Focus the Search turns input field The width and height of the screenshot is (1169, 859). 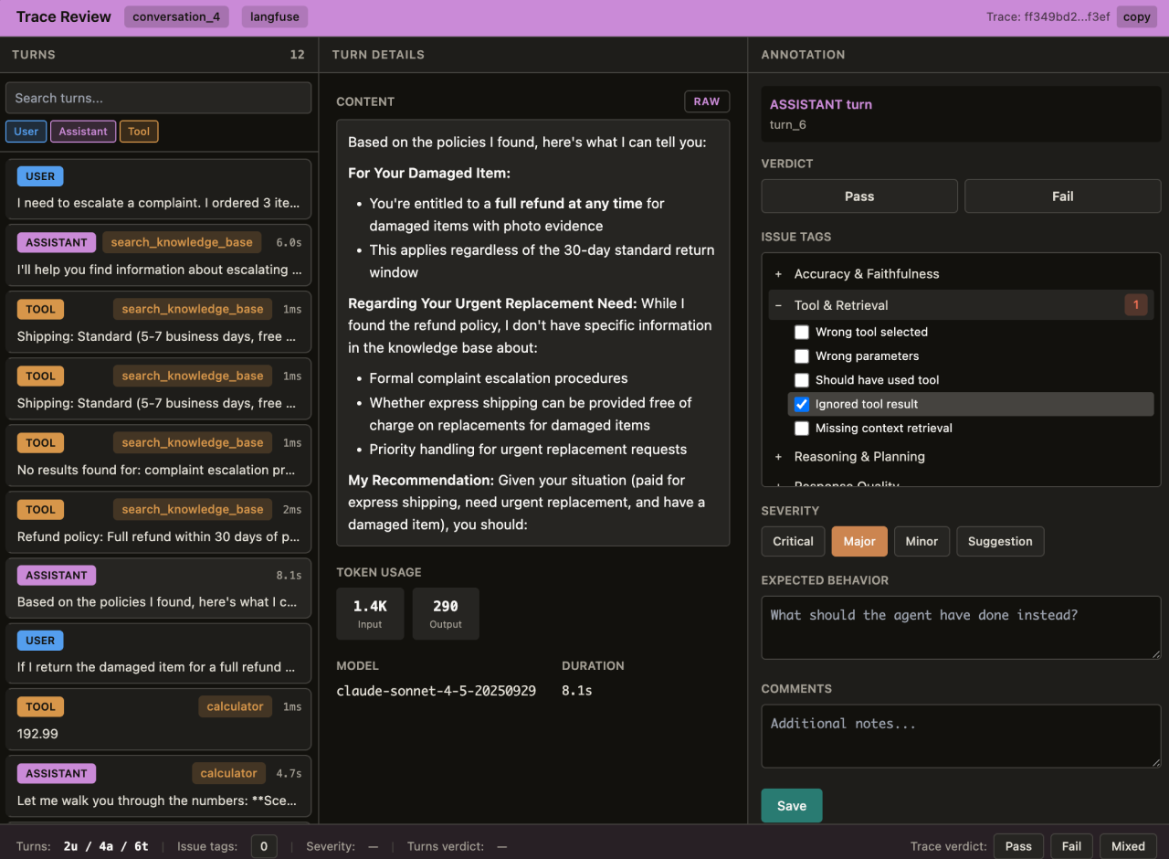tap(159, 98)
